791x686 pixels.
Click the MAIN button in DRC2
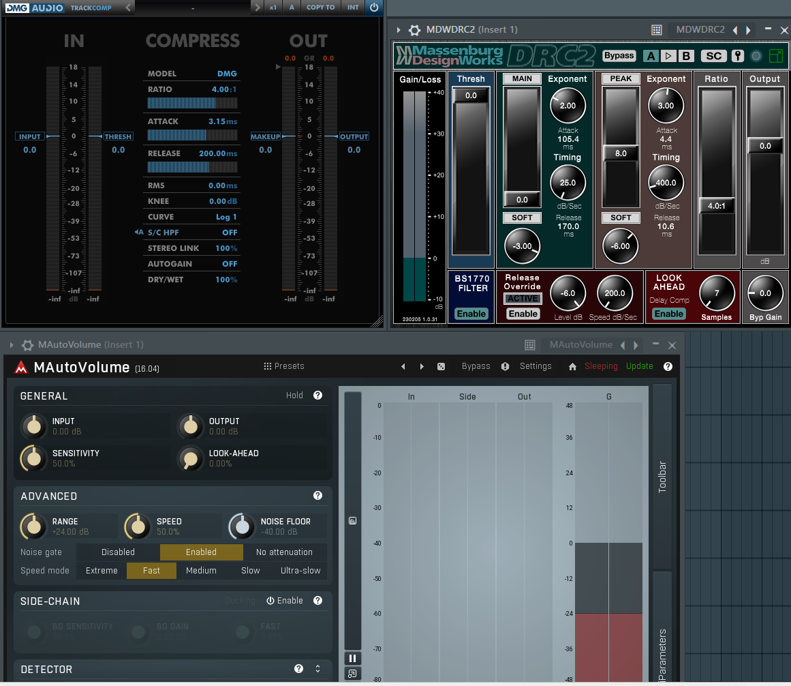click(x=522, y=78)
